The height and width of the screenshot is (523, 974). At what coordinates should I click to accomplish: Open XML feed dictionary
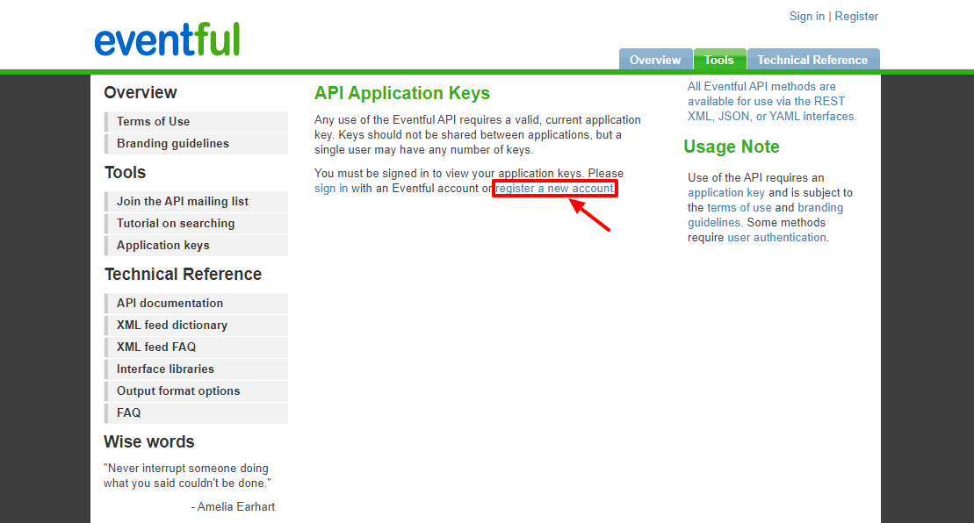coord(196,325)
